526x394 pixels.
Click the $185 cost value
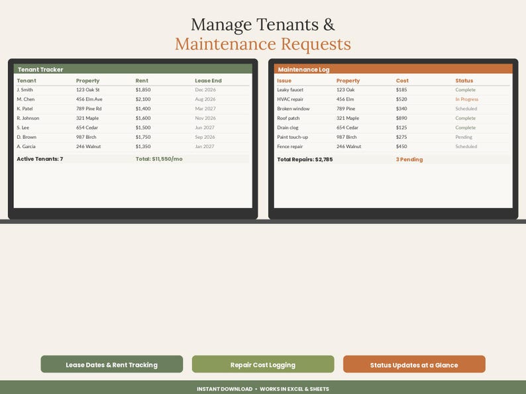(401, 90)
